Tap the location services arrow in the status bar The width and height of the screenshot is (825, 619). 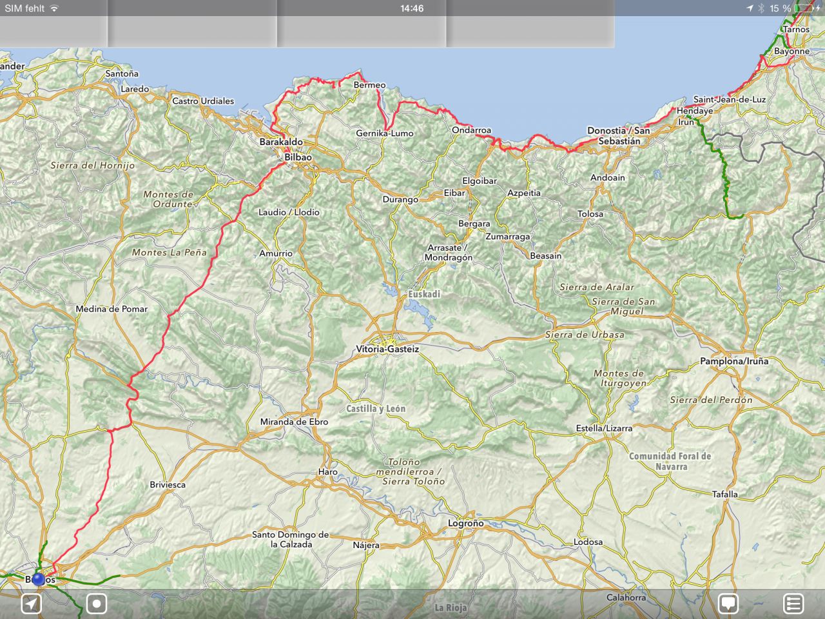[x=750, y=8]
